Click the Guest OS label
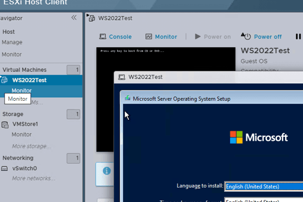Image resolution: width=303 pixels, height=202 pixels. tap(254, 61)
